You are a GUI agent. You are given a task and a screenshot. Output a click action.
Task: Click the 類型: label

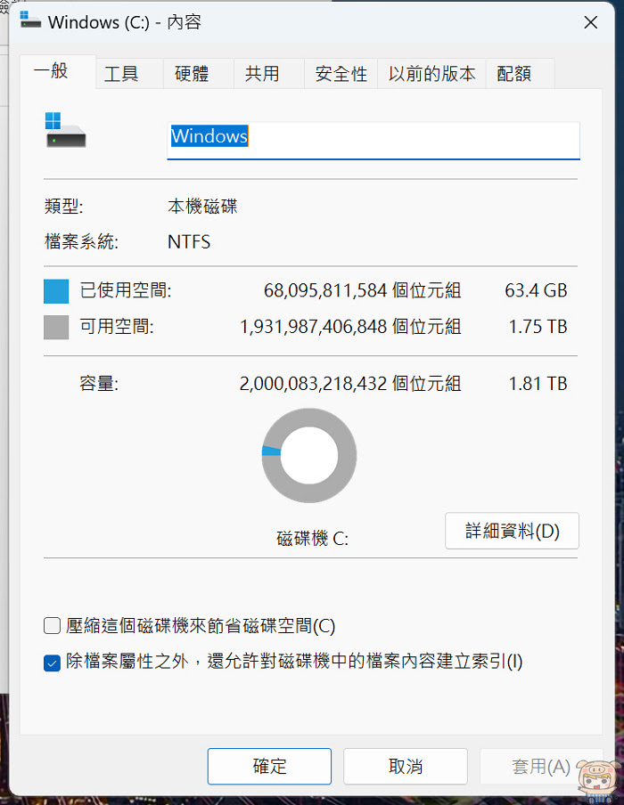[x=63, y=207]
